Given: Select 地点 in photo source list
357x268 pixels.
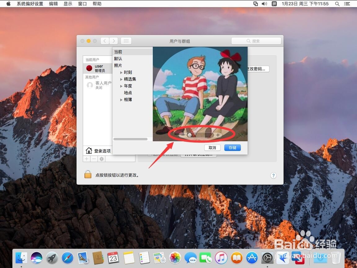Looking at the screenshot, I should coord(128,92).
